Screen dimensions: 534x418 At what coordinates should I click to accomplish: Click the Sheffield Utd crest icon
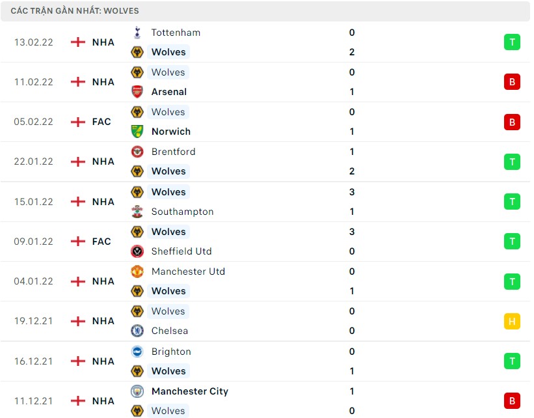click(137, 251)
